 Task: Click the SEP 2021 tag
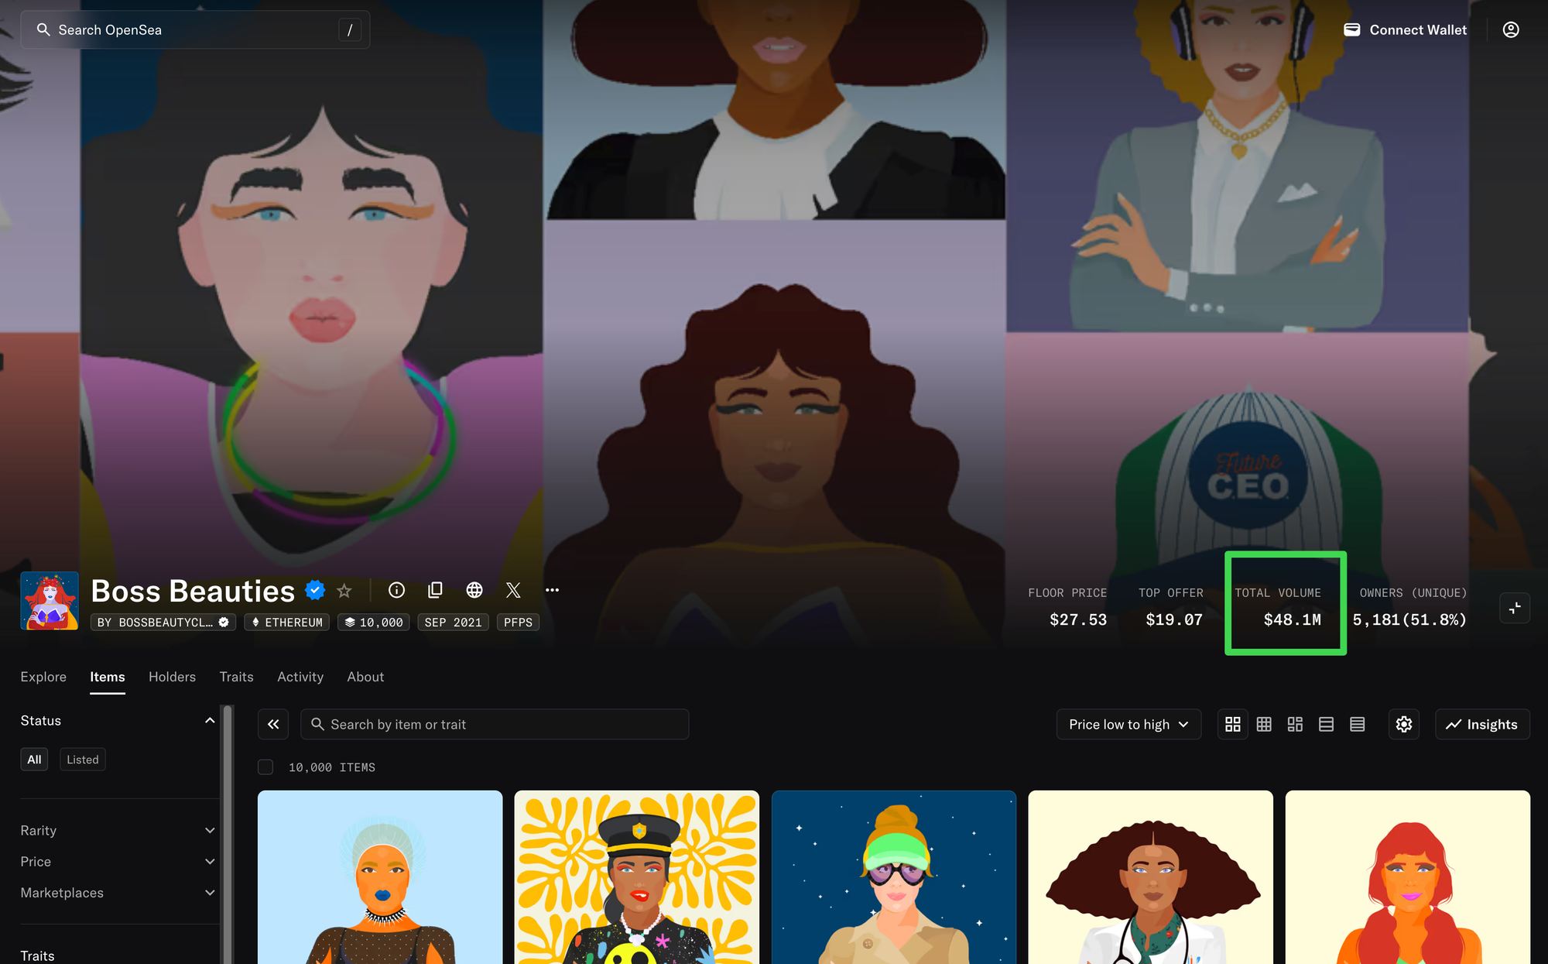(x=453, y=623)
